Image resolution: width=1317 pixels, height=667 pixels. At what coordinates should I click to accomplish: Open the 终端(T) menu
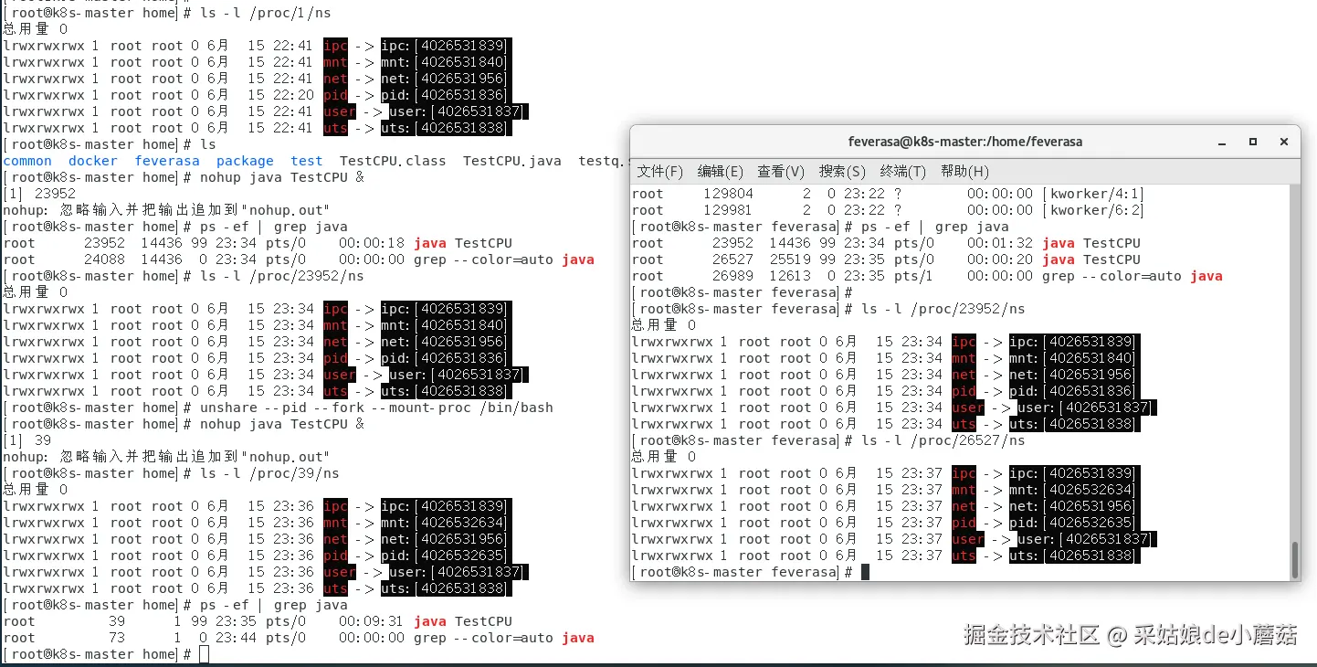click(x=903, y=171)
